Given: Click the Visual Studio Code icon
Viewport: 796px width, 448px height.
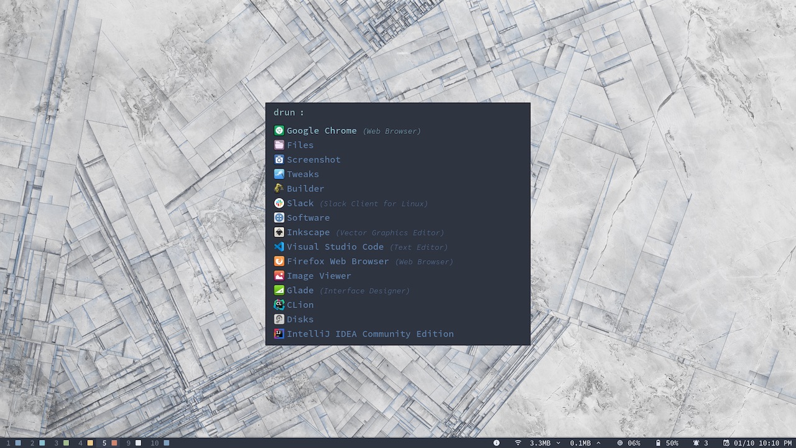Looking at the screenshot, I should click(279, 246).
